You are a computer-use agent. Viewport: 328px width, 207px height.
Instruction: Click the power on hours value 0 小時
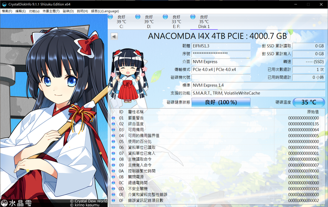coord(309,78)
